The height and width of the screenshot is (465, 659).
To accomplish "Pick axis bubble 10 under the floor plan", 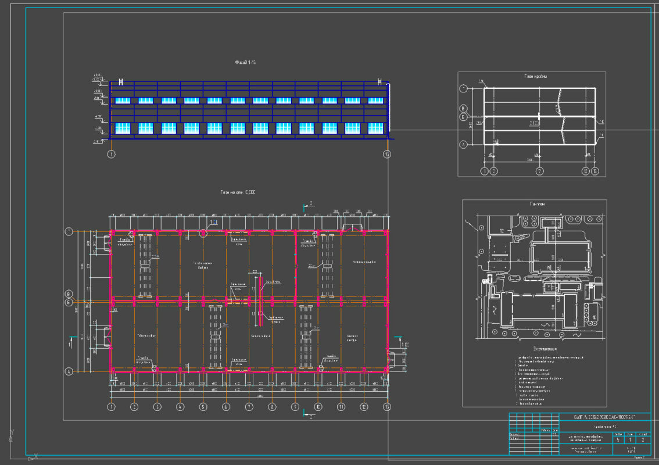I will tap(318, 407).
